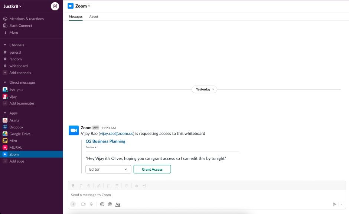Screen dimensions: 349x214
Task: Insert a bulleted list in composer
Action: 117,186
